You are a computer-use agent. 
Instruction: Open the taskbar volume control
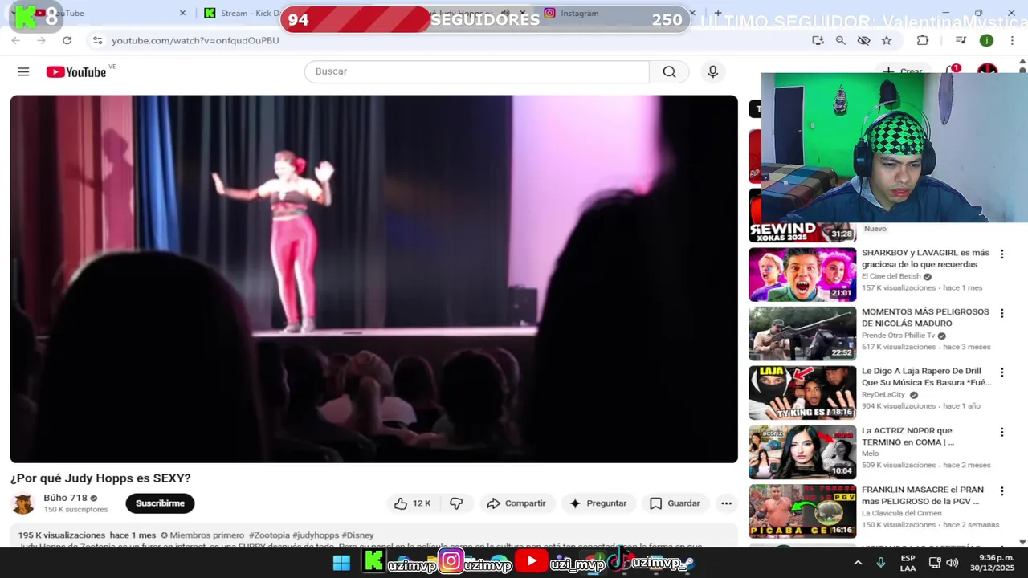pyautogui.click(x=952, y=563)
